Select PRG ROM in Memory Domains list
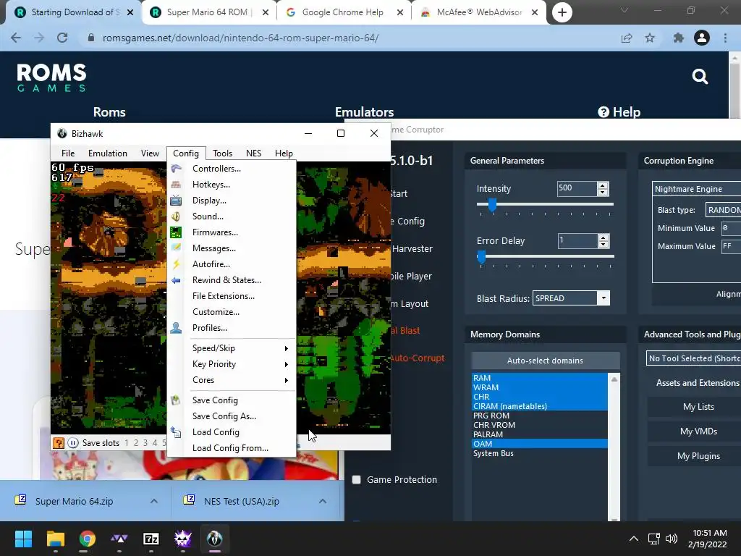Image resolution: width=741 pixels, height=556 pixels. (x=540, y=416)
